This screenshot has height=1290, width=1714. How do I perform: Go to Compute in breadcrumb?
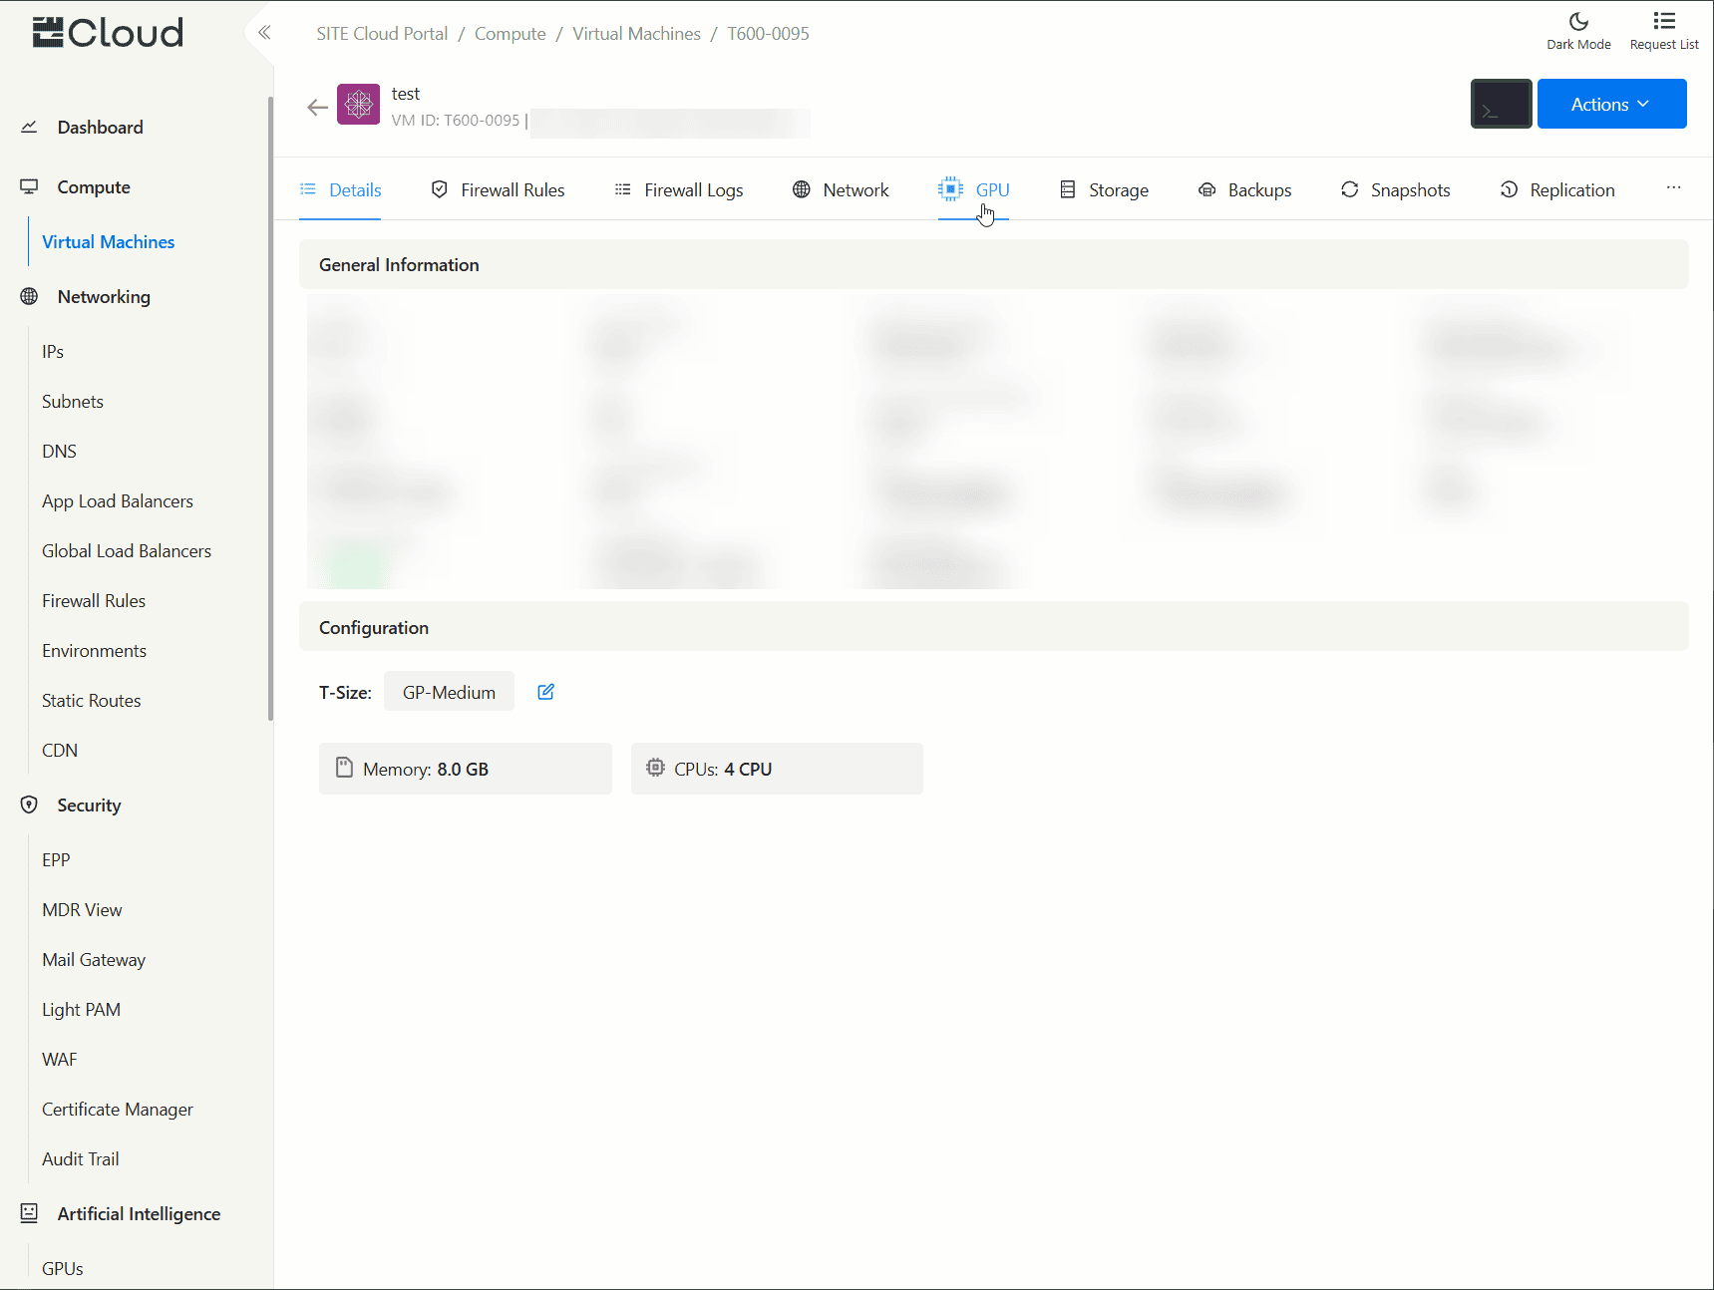510,34
